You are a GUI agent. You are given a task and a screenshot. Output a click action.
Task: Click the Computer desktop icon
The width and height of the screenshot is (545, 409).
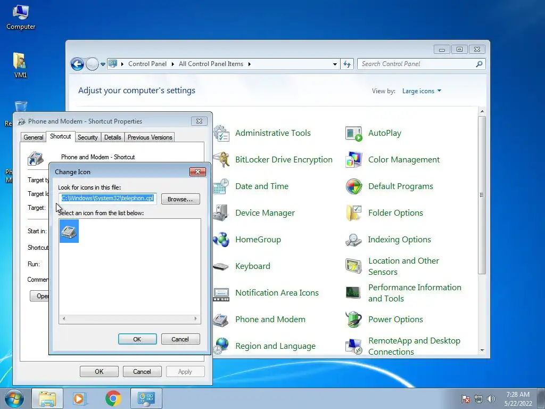tap(21, 18)
